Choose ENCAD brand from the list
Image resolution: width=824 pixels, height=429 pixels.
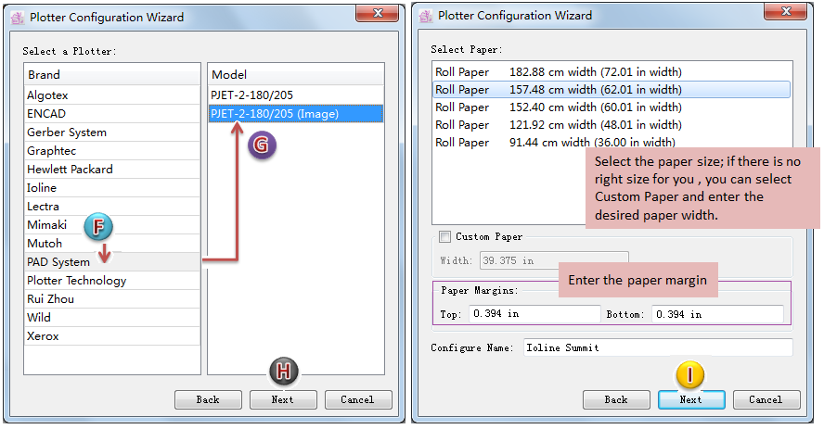tap(46, 114)
